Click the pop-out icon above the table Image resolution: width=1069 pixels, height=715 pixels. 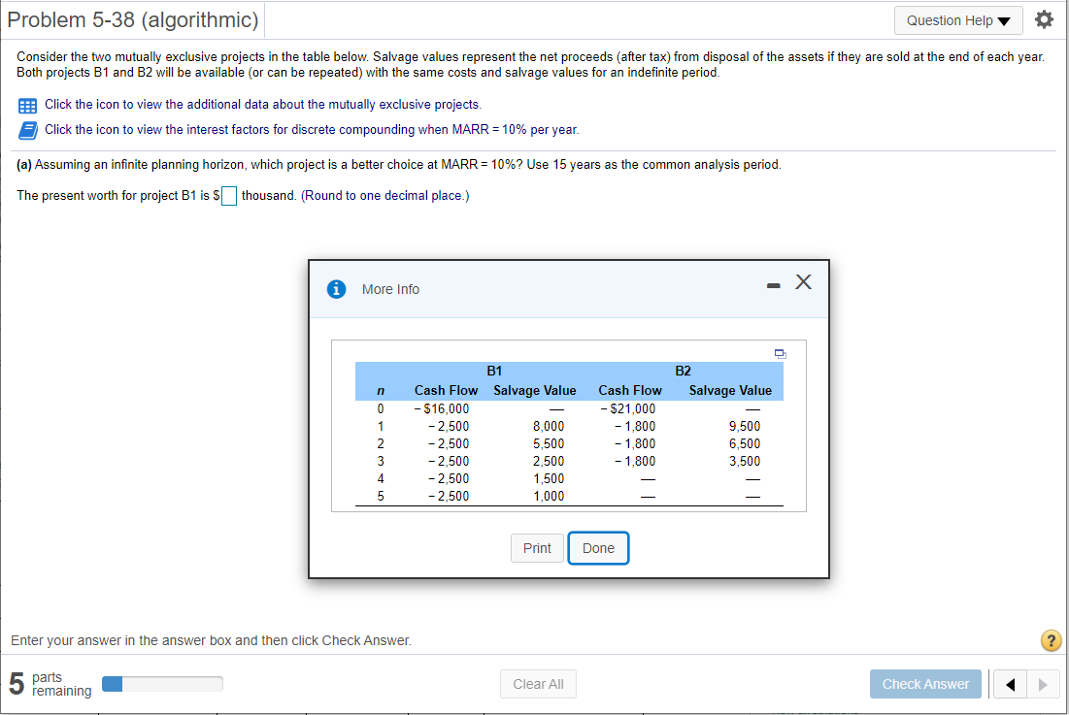(x=781, y=354)
